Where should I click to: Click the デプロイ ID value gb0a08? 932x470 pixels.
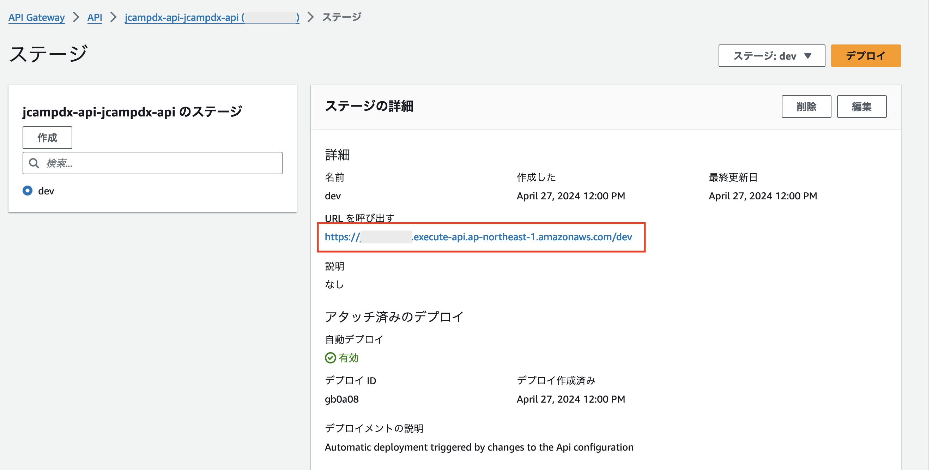coord(341,399)
